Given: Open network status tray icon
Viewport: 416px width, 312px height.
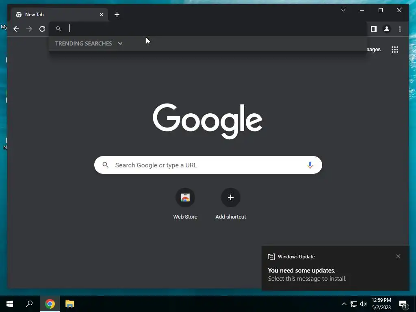Looking at the screenshot, I should click(354, 304).
